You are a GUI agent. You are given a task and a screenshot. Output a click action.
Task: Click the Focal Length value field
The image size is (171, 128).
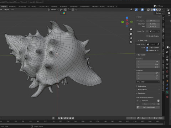[x=153, y=21]
